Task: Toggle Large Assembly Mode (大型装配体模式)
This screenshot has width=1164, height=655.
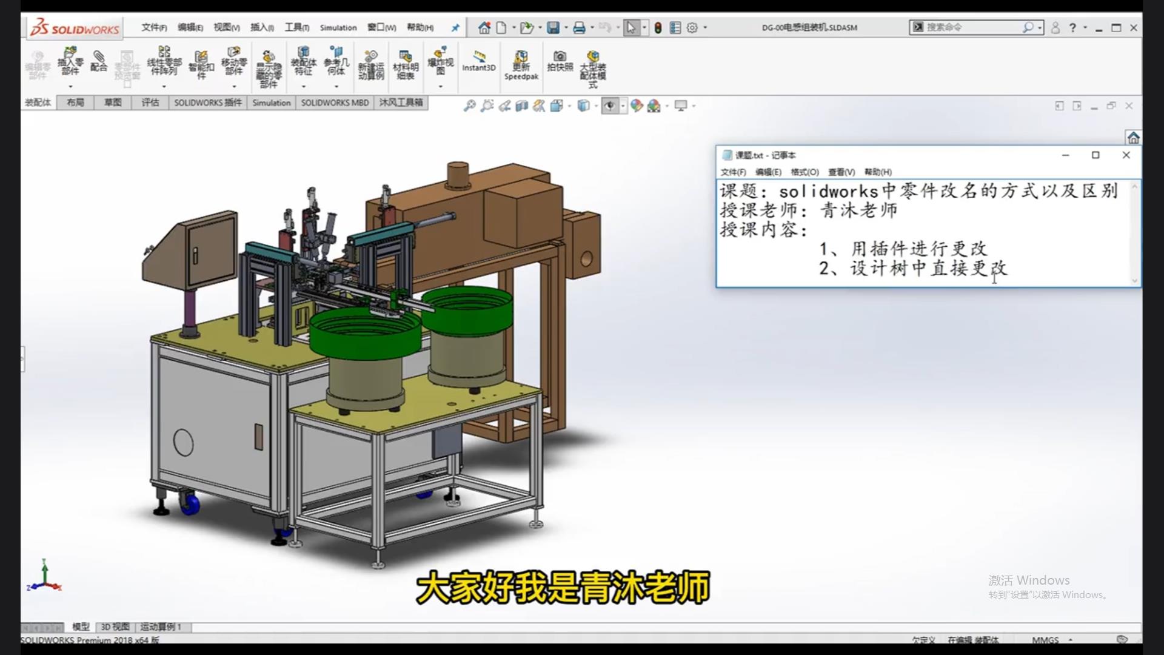Action: (x=593, y=69)
